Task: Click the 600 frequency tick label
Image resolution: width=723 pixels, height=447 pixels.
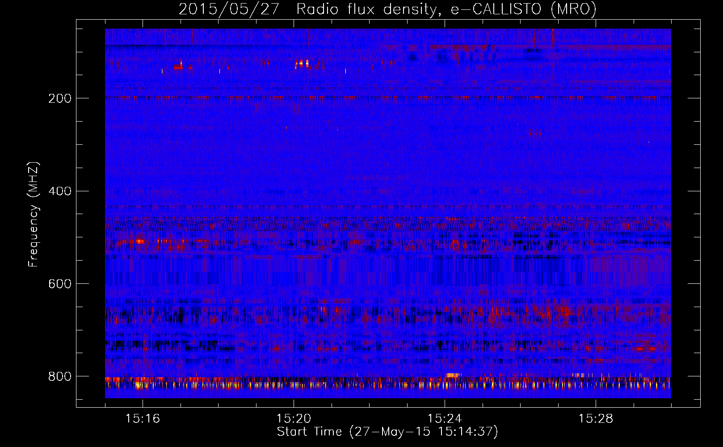Action: click(60, 284)
